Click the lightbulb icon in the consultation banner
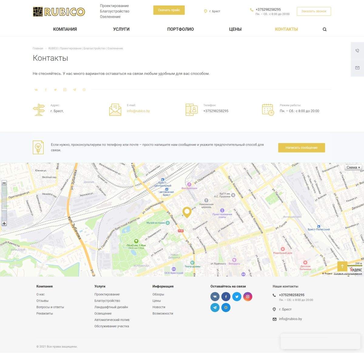This screenshot has width=364, height=353. point(38,147)
